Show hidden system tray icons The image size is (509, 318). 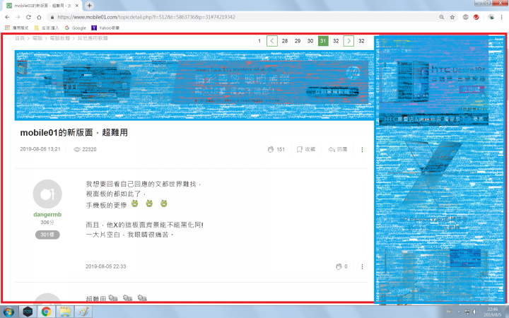tap(458, 312)
